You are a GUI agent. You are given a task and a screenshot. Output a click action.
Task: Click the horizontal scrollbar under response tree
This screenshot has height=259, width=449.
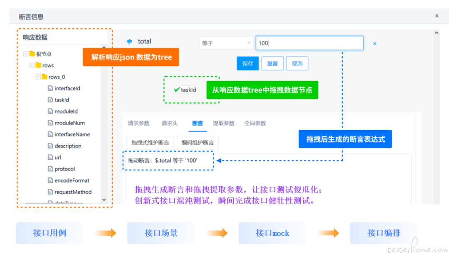click(54, 203)
